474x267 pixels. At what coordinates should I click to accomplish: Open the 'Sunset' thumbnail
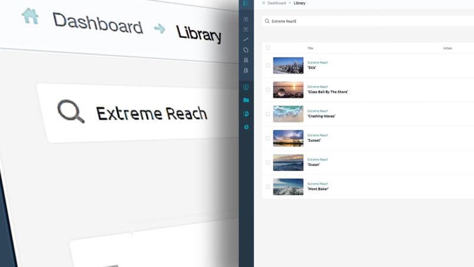[x=288, y=138]
